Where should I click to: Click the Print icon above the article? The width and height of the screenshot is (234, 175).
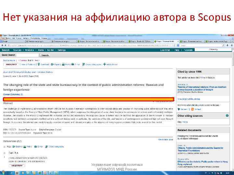tap(63, 64)
